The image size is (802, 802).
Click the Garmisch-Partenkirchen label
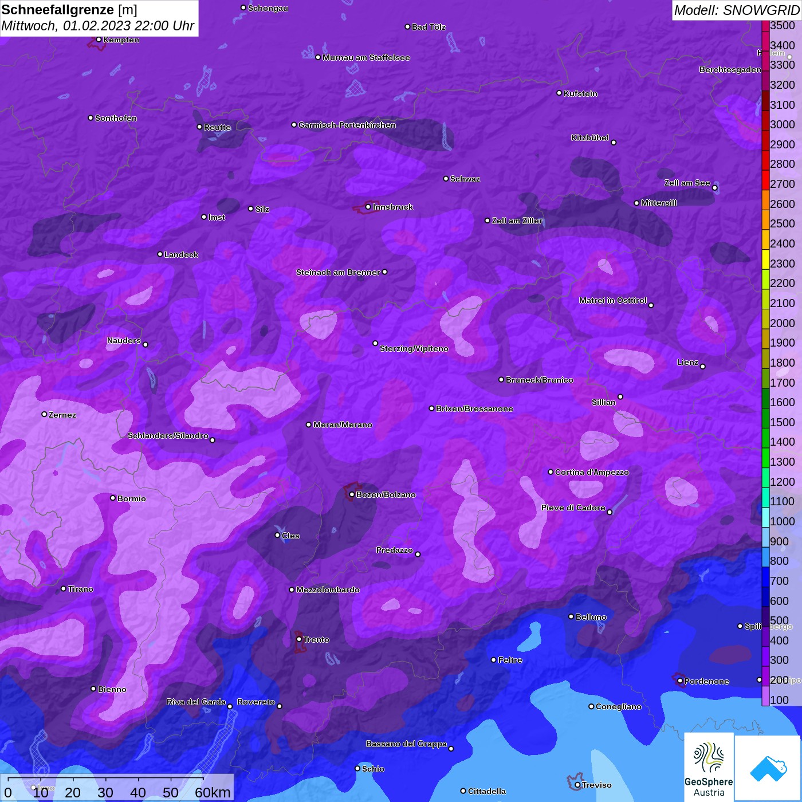tap(347, 125)
